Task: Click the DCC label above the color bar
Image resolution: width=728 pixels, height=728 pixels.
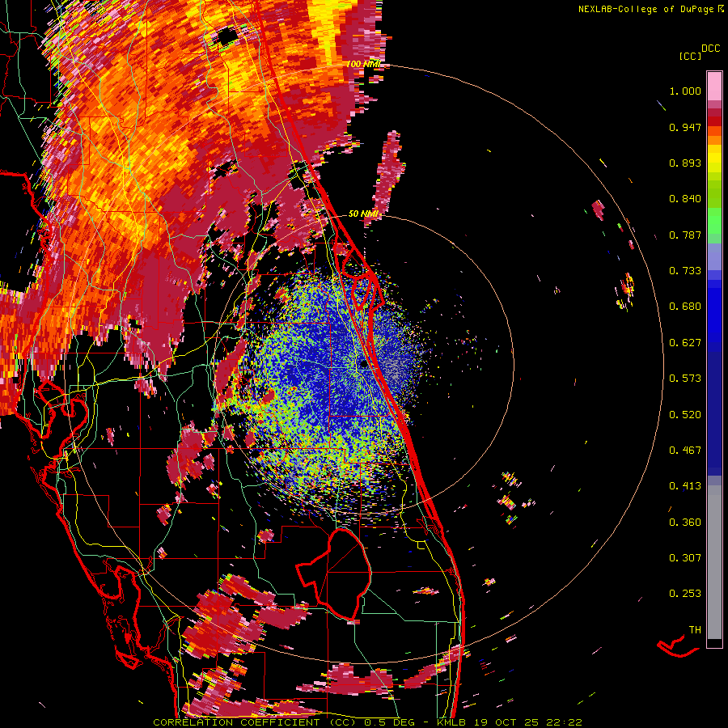Action: coord(710,49)
